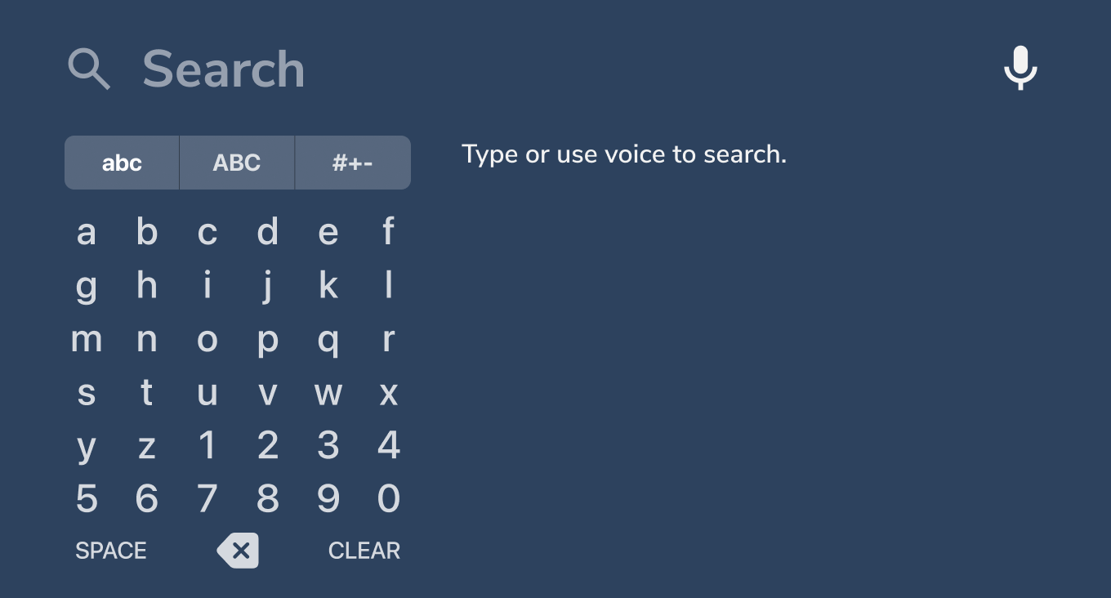
Task: Tap the letter k key
Action: point(328,286)
